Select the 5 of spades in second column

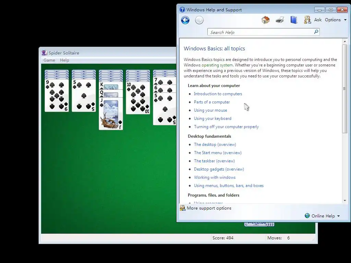pos(84,96)
